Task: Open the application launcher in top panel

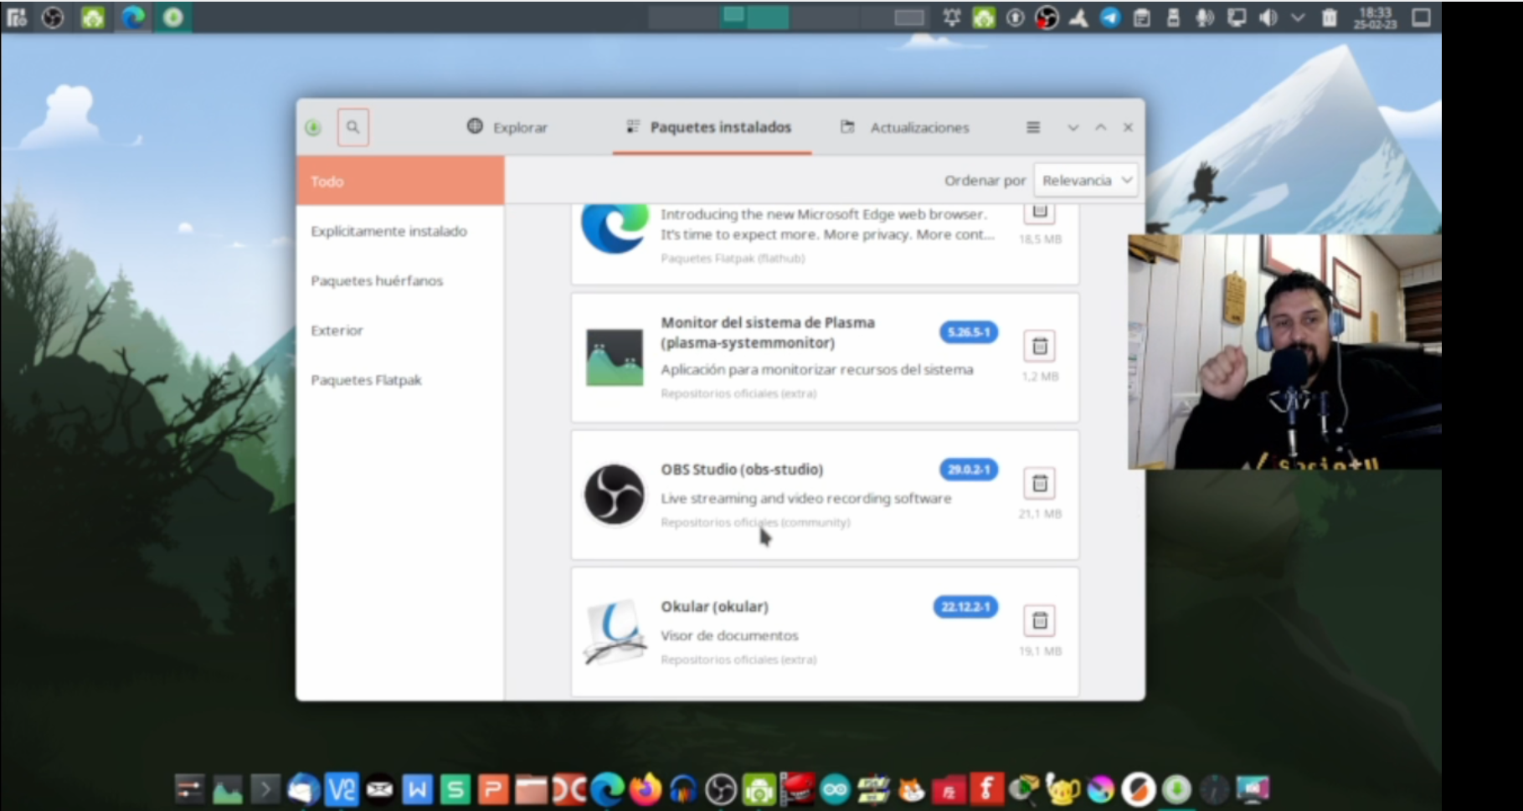Action: click(16, 17)
